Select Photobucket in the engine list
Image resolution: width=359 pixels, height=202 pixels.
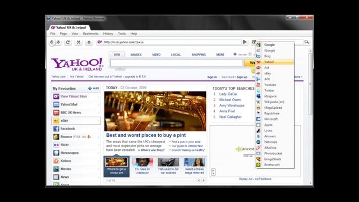tap(275, 154)
